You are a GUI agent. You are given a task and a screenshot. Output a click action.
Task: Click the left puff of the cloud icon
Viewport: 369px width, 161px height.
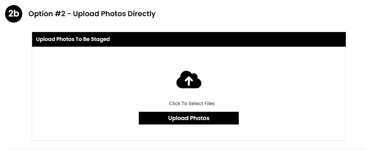181,83
